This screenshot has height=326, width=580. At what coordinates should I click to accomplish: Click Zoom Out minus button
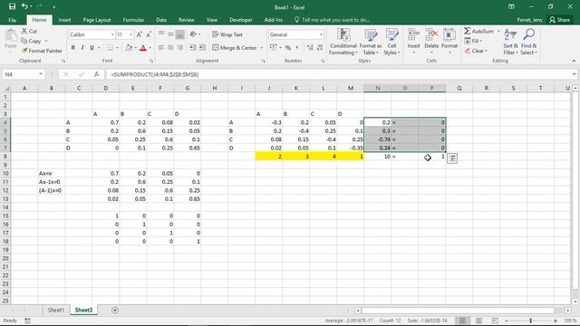[506, 321]
